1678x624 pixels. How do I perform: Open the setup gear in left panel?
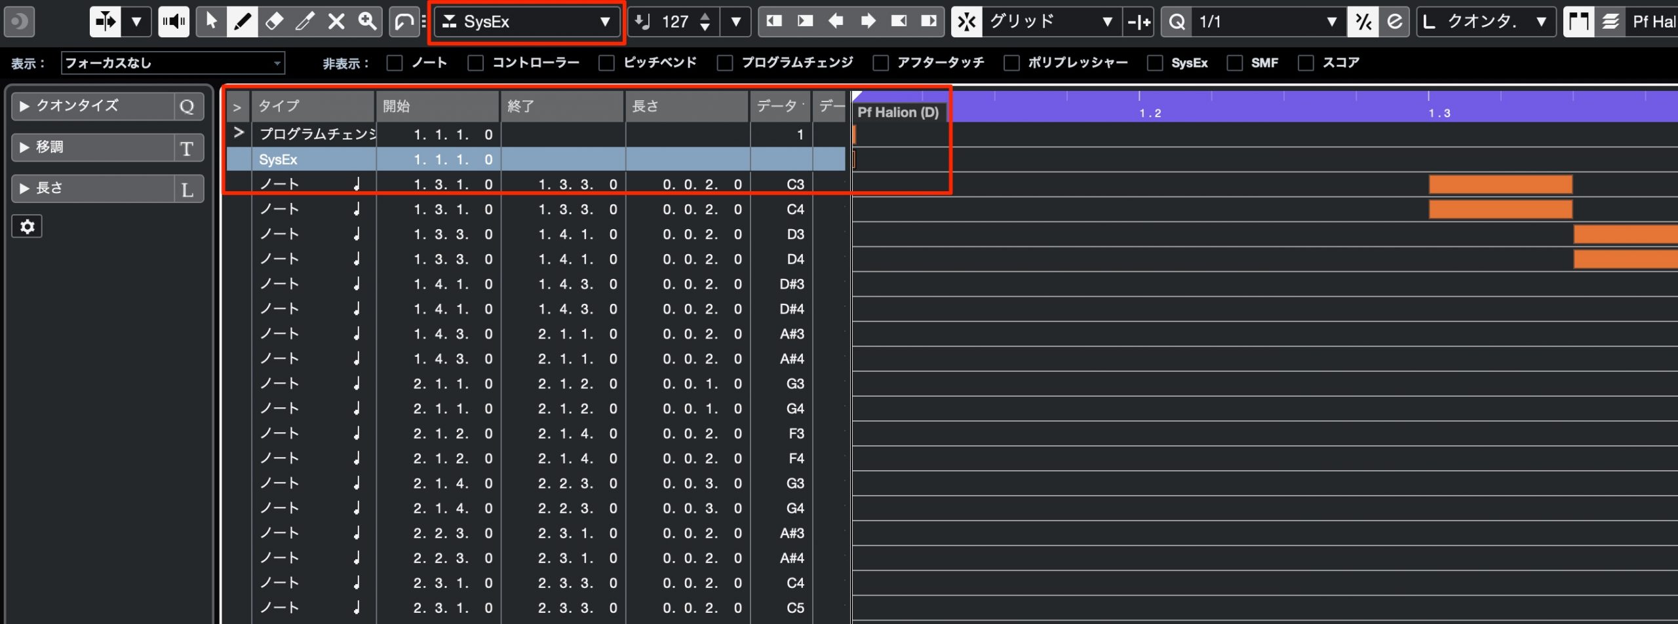27,227
